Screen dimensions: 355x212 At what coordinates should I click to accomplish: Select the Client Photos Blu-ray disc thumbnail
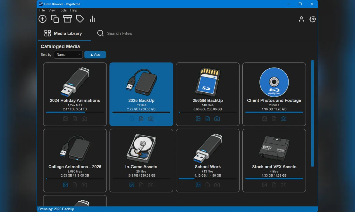point(274,82)
